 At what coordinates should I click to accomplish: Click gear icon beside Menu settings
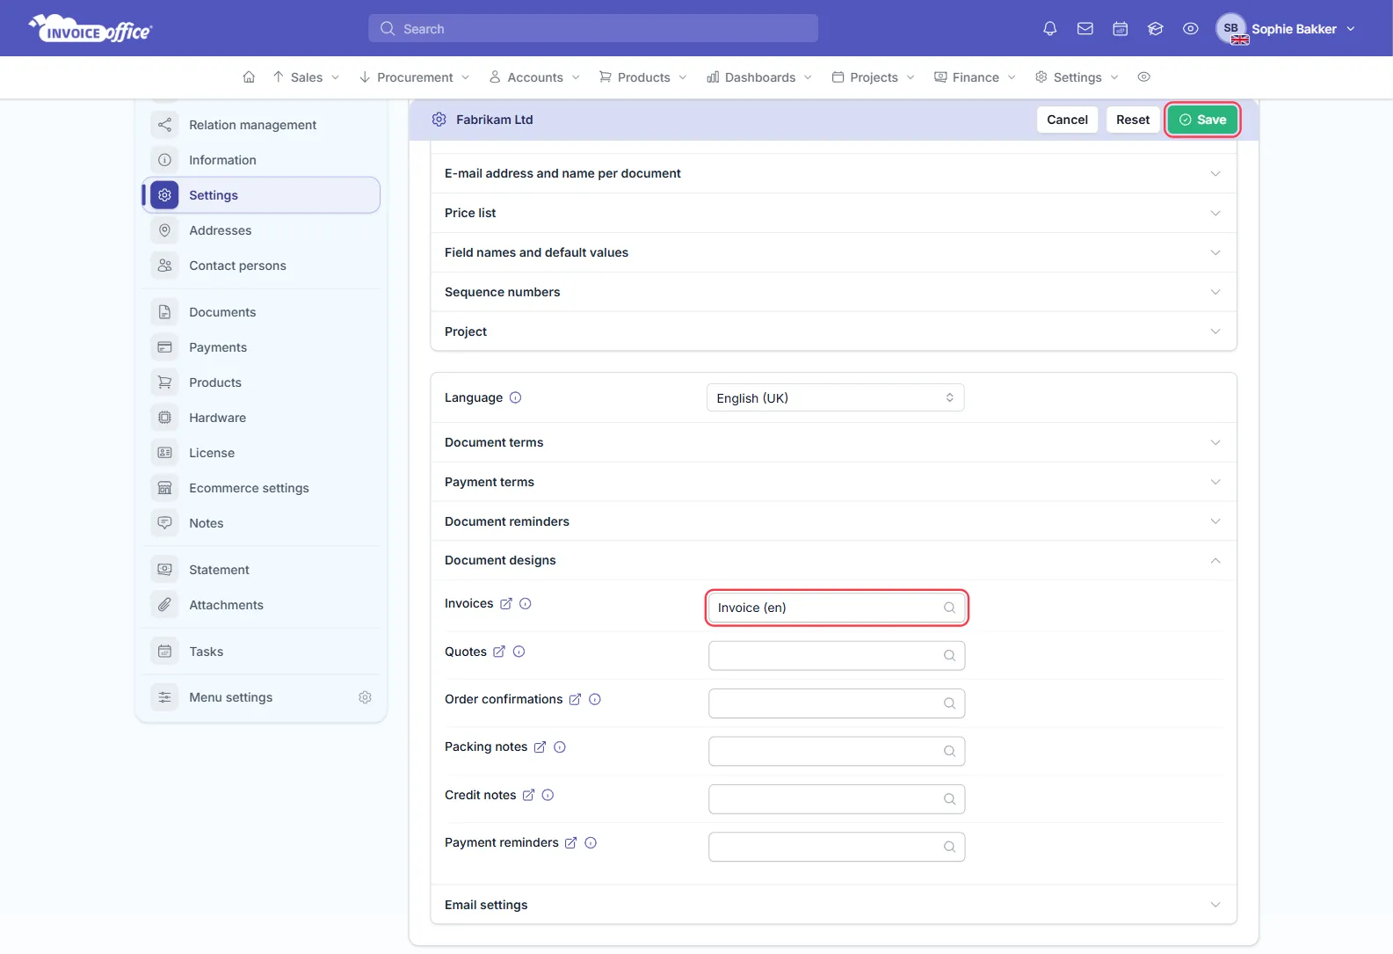(365, 697)
